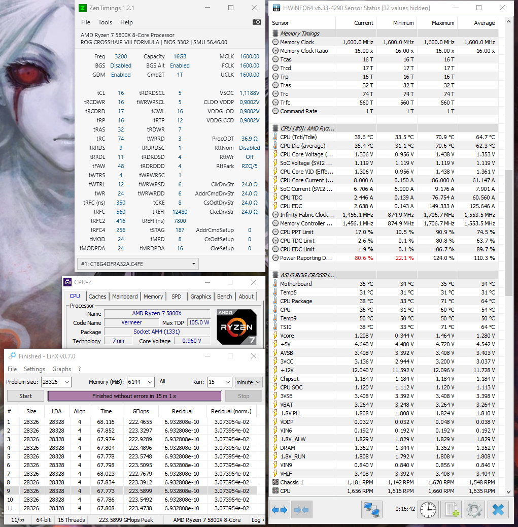Click the HWiNFO vertical scrollbar thumb
The width and height of the screenshot is (518, 527).
point(508,233)
